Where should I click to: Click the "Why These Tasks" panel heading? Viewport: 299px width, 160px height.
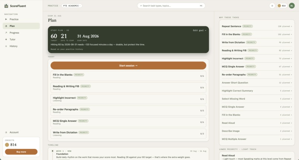(229, 17)
